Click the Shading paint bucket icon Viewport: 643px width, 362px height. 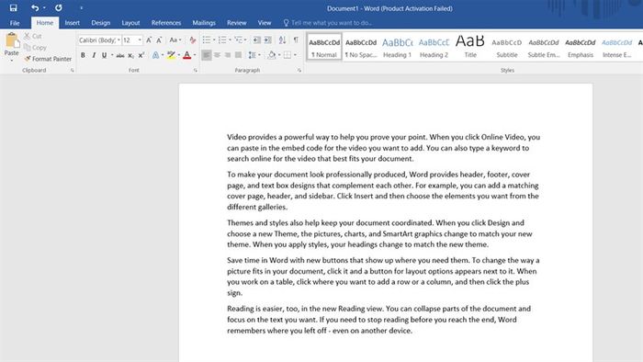point(272,55)
